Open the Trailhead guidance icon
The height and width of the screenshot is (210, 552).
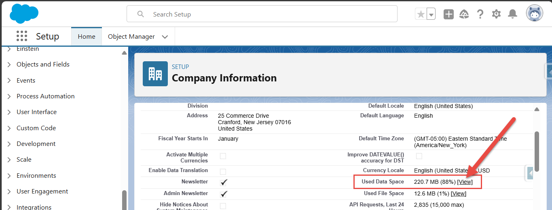464,14
